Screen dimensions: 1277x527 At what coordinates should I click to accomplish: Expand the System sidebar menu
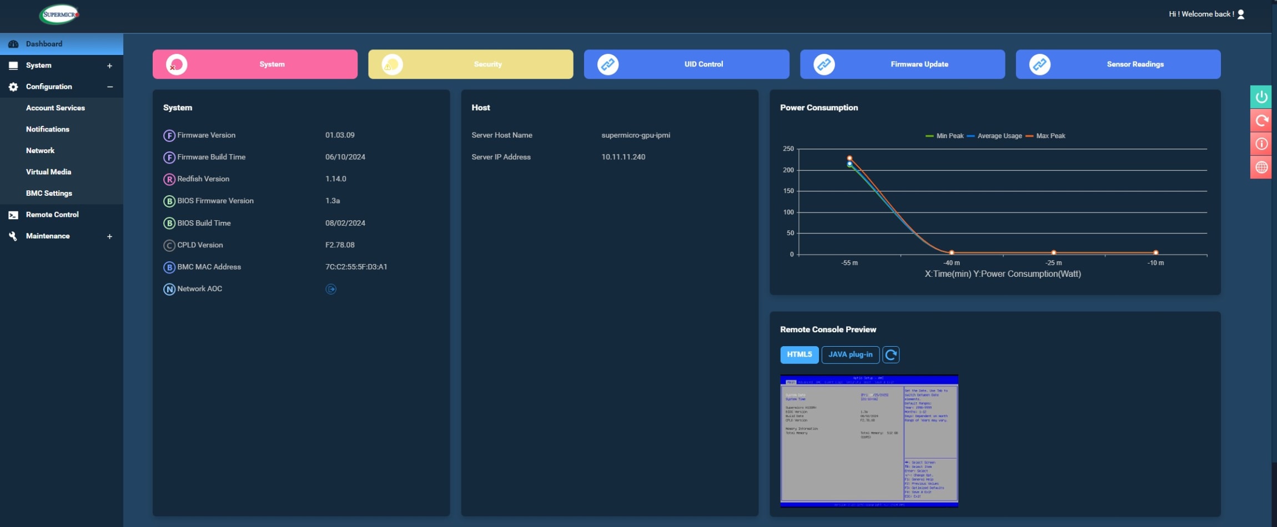(x=109, y=65)
